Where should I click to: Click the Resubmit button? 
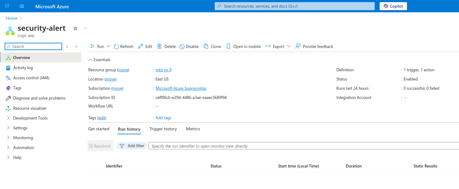(100, 146)
